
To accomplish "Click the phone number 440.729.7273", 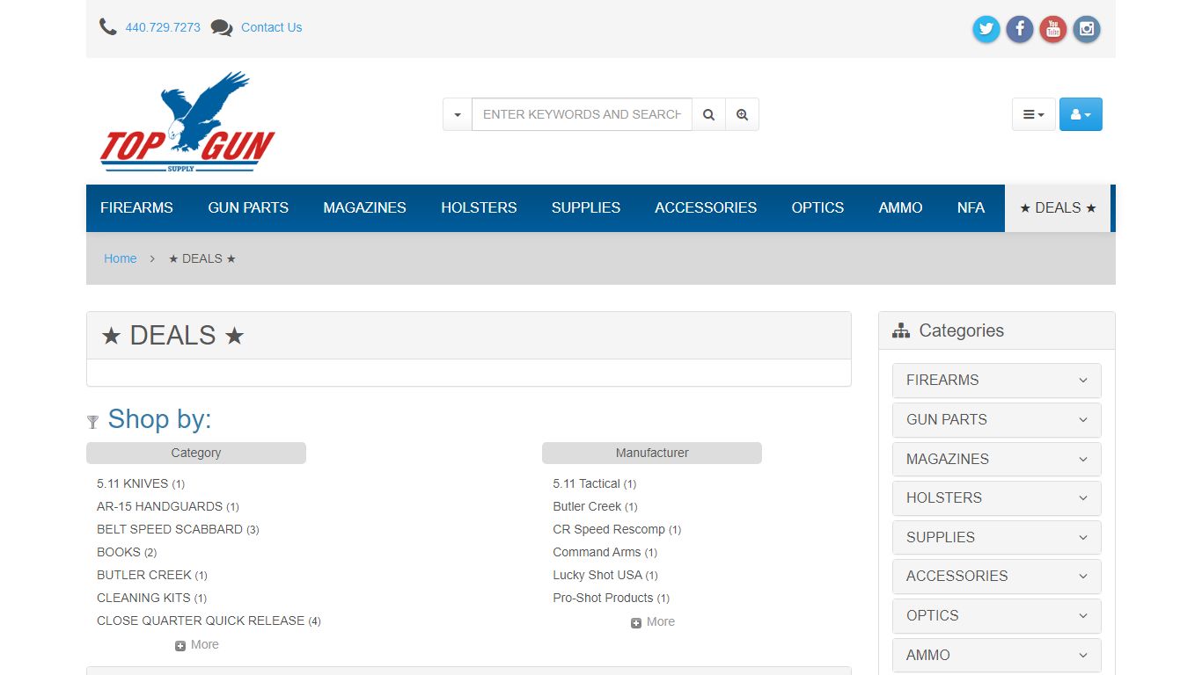I will (x=163, y=27).
